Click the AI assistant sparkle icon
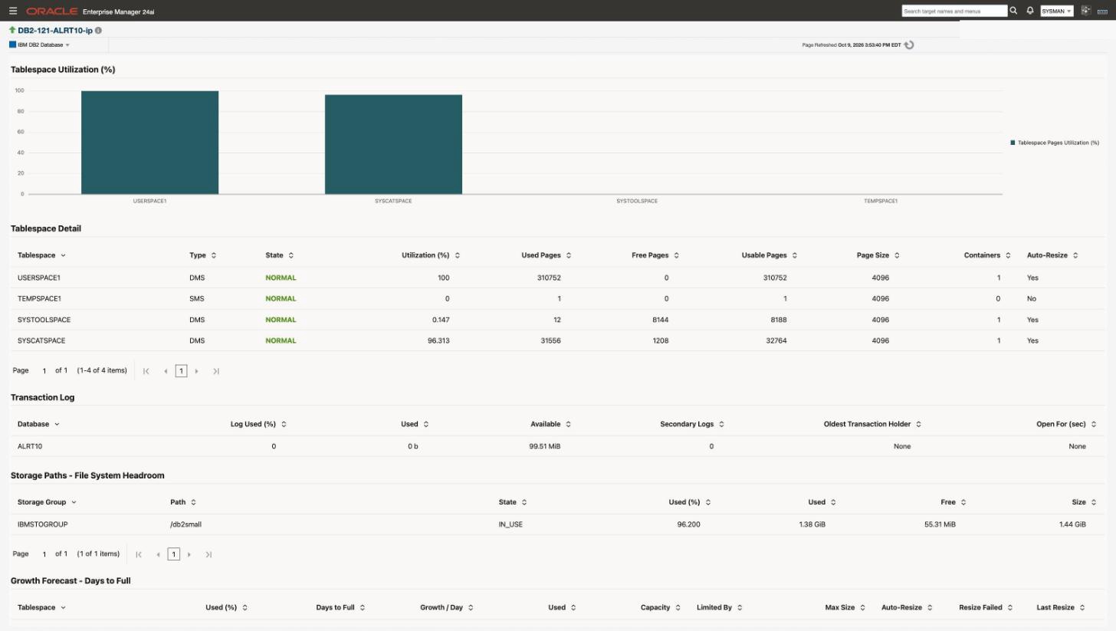 point(1085,10)
